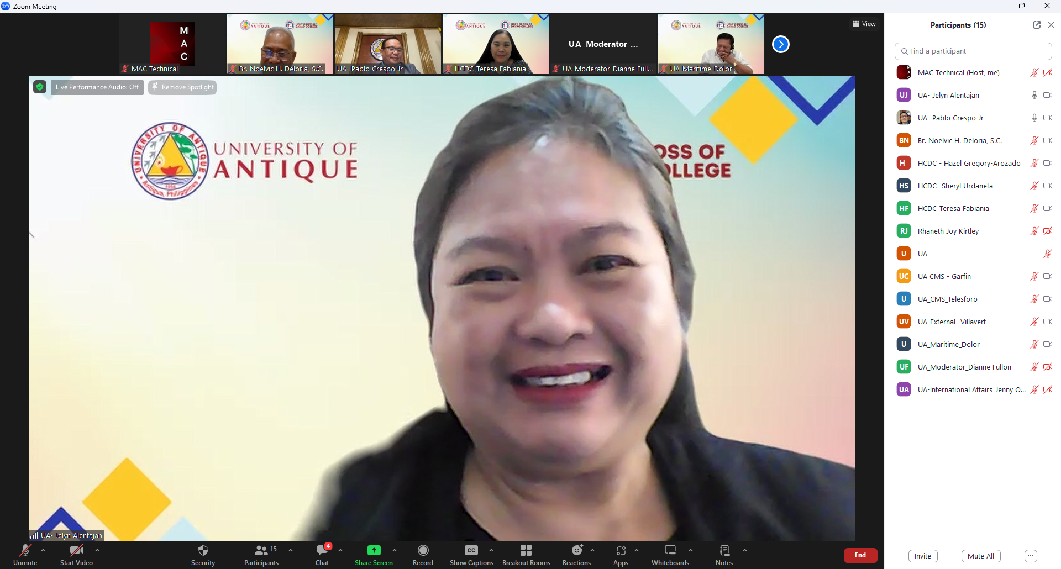
Task: Click camera icon for HCDC - Hazel Gregory-Arozado
Action: [1048, 163]
